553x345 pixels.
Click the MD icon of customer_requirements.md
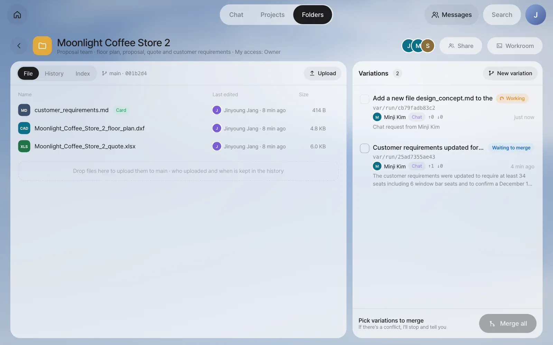24,110
